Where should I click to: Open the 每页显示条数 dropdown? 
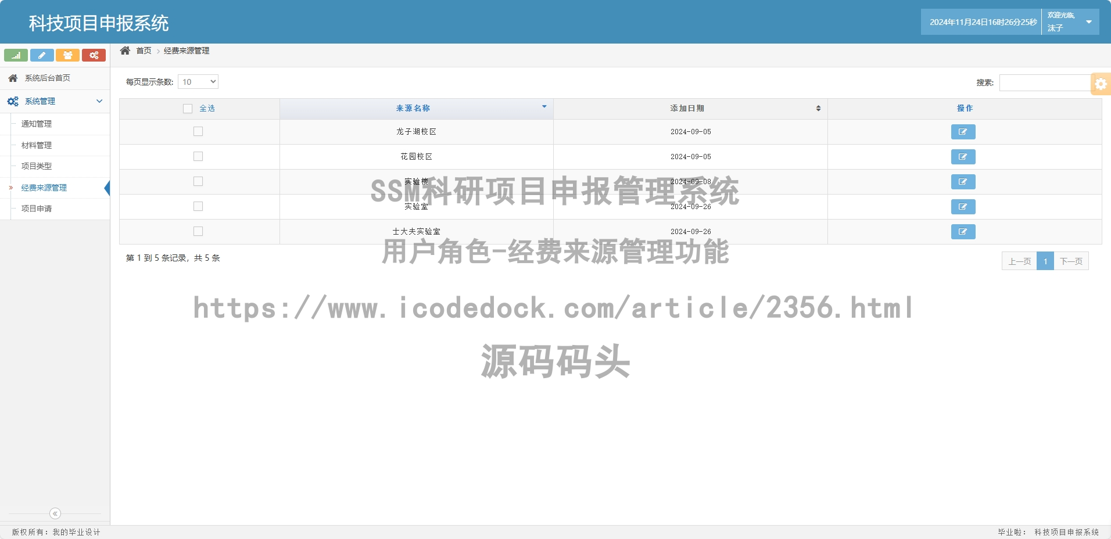pos(198,82)
